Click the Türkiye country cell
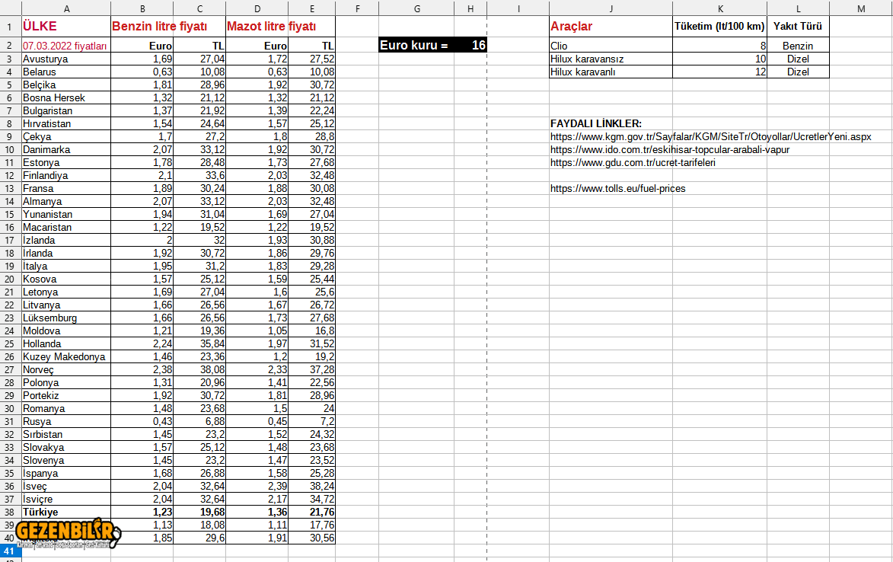Viewport: 893px width, 562px height. tap(66, 513)
